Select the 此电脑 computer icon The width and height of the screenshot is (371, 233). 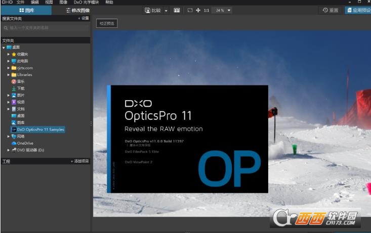(x=14, y=61)
